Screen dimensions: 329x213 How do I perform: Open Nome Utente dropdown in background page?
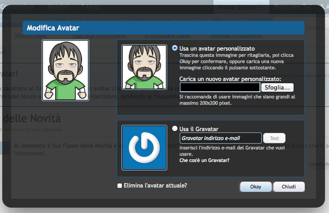pos(240,7)
